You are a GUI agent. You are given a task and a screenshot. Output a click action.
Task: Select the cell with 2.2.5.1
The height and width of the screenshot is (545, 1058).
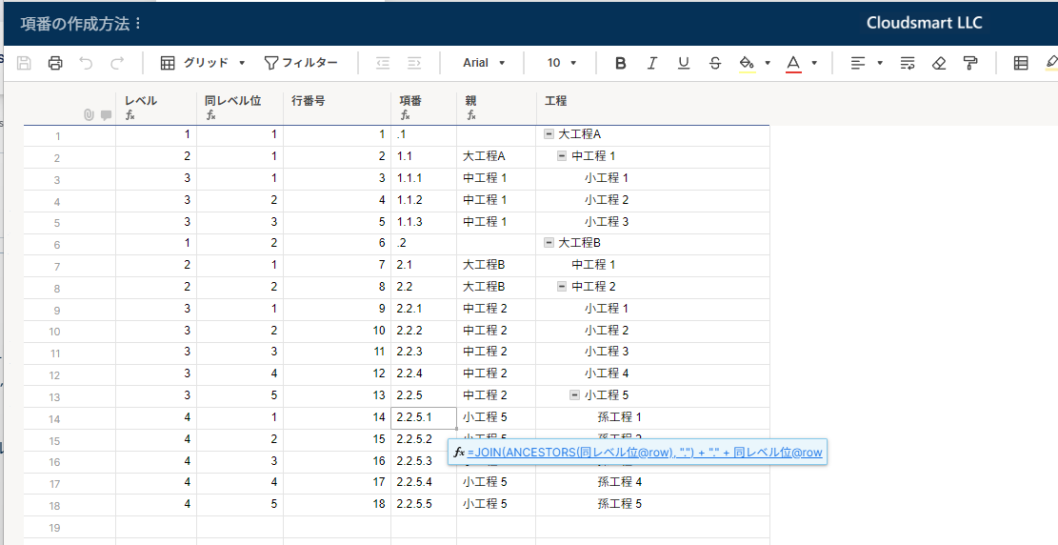424,417
